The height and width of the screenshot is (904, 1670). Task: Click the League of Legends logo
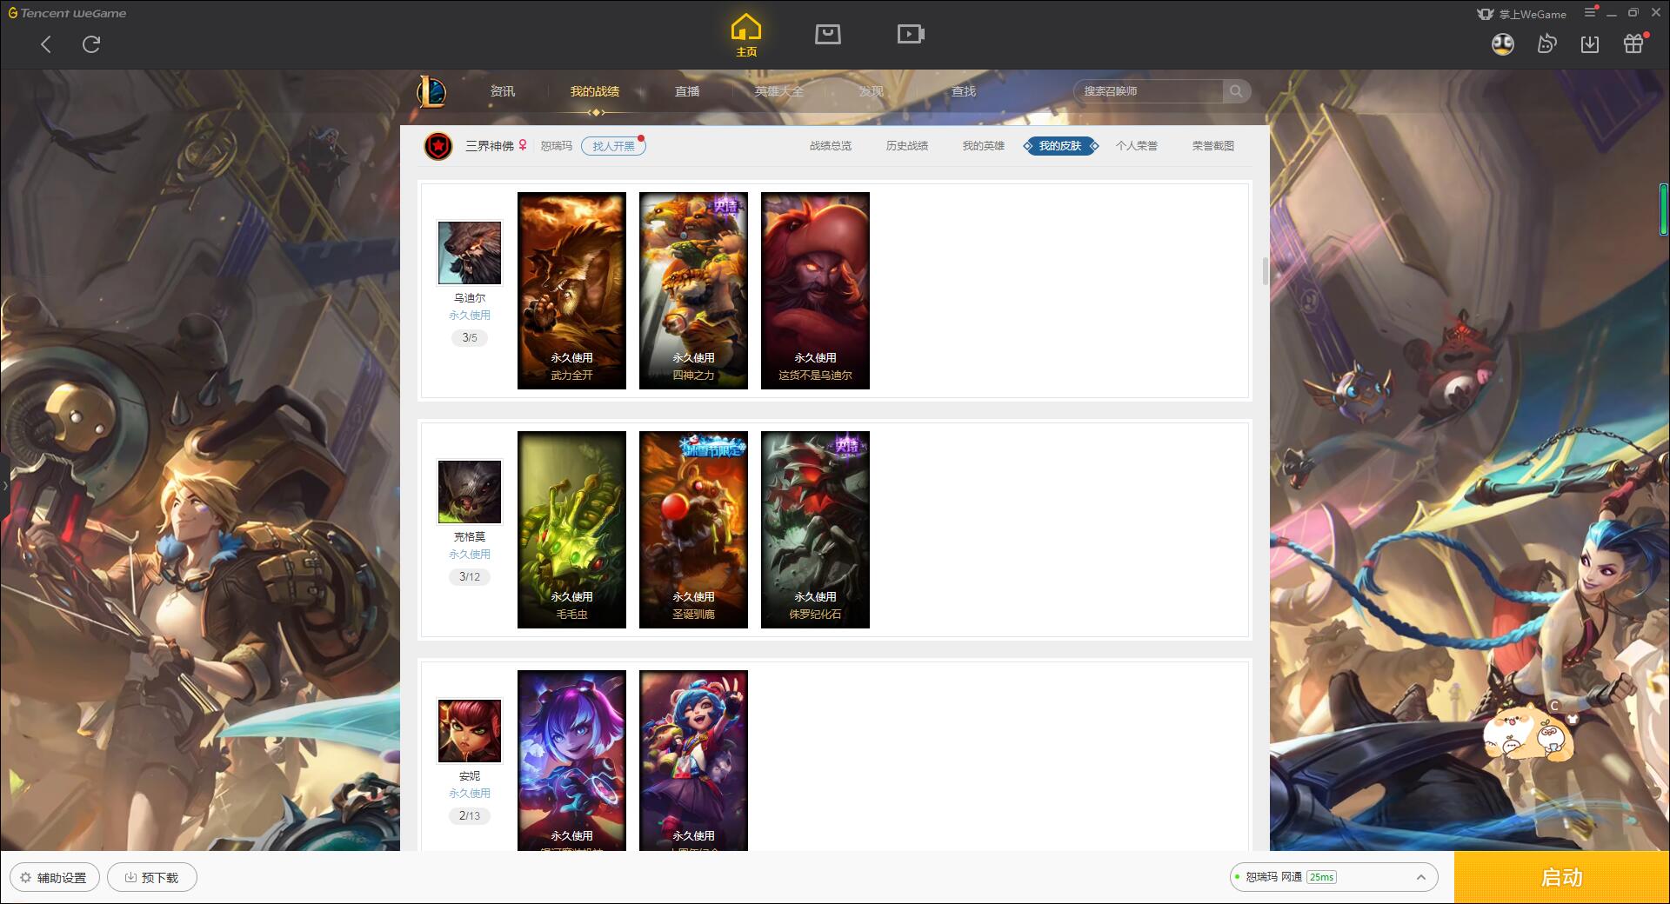tap(432, 91)
